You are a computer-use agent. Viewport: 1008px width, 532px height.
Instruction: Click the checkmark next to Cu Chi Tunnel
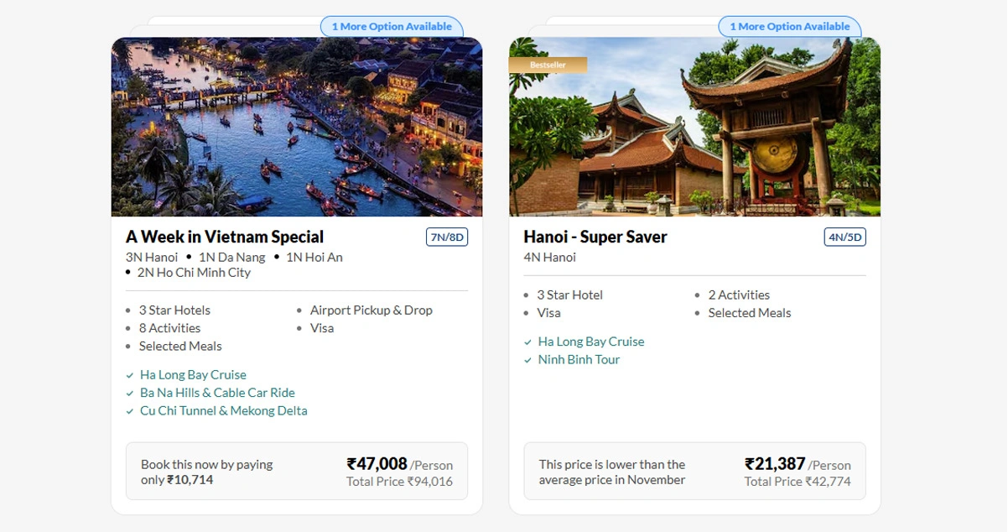pyautogui.click(x=130, y=411)
